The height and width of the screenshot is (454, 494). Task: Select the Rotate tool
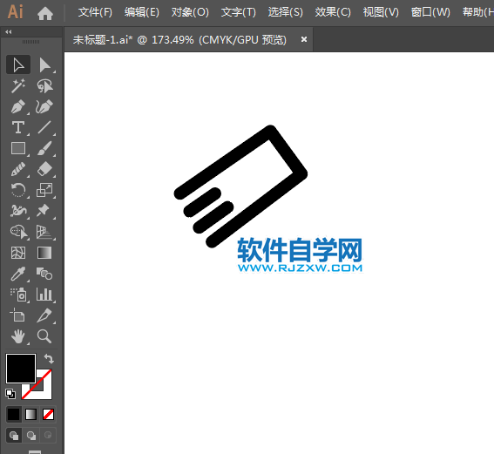(x=18, y=190)
